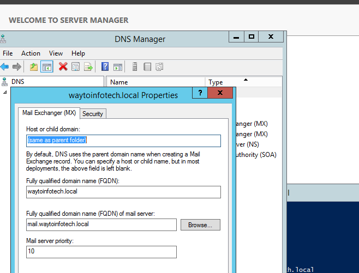Open the Properties toolbar icon

tap(75, 67)
